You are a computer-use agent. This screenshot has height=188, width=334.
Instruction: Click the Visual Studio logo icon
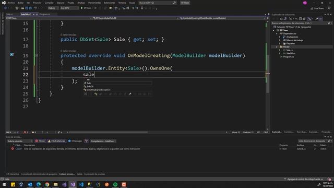point(4,3)
